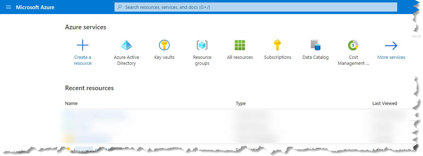This screenshot has width=423, height=156.
Task: Click the Azure services heading
Action: click(86, 27)
